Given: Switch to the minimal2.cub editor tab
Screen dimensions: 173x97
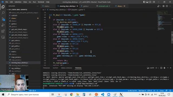Looking at the screenshot, I should click(x=103, y=6).
